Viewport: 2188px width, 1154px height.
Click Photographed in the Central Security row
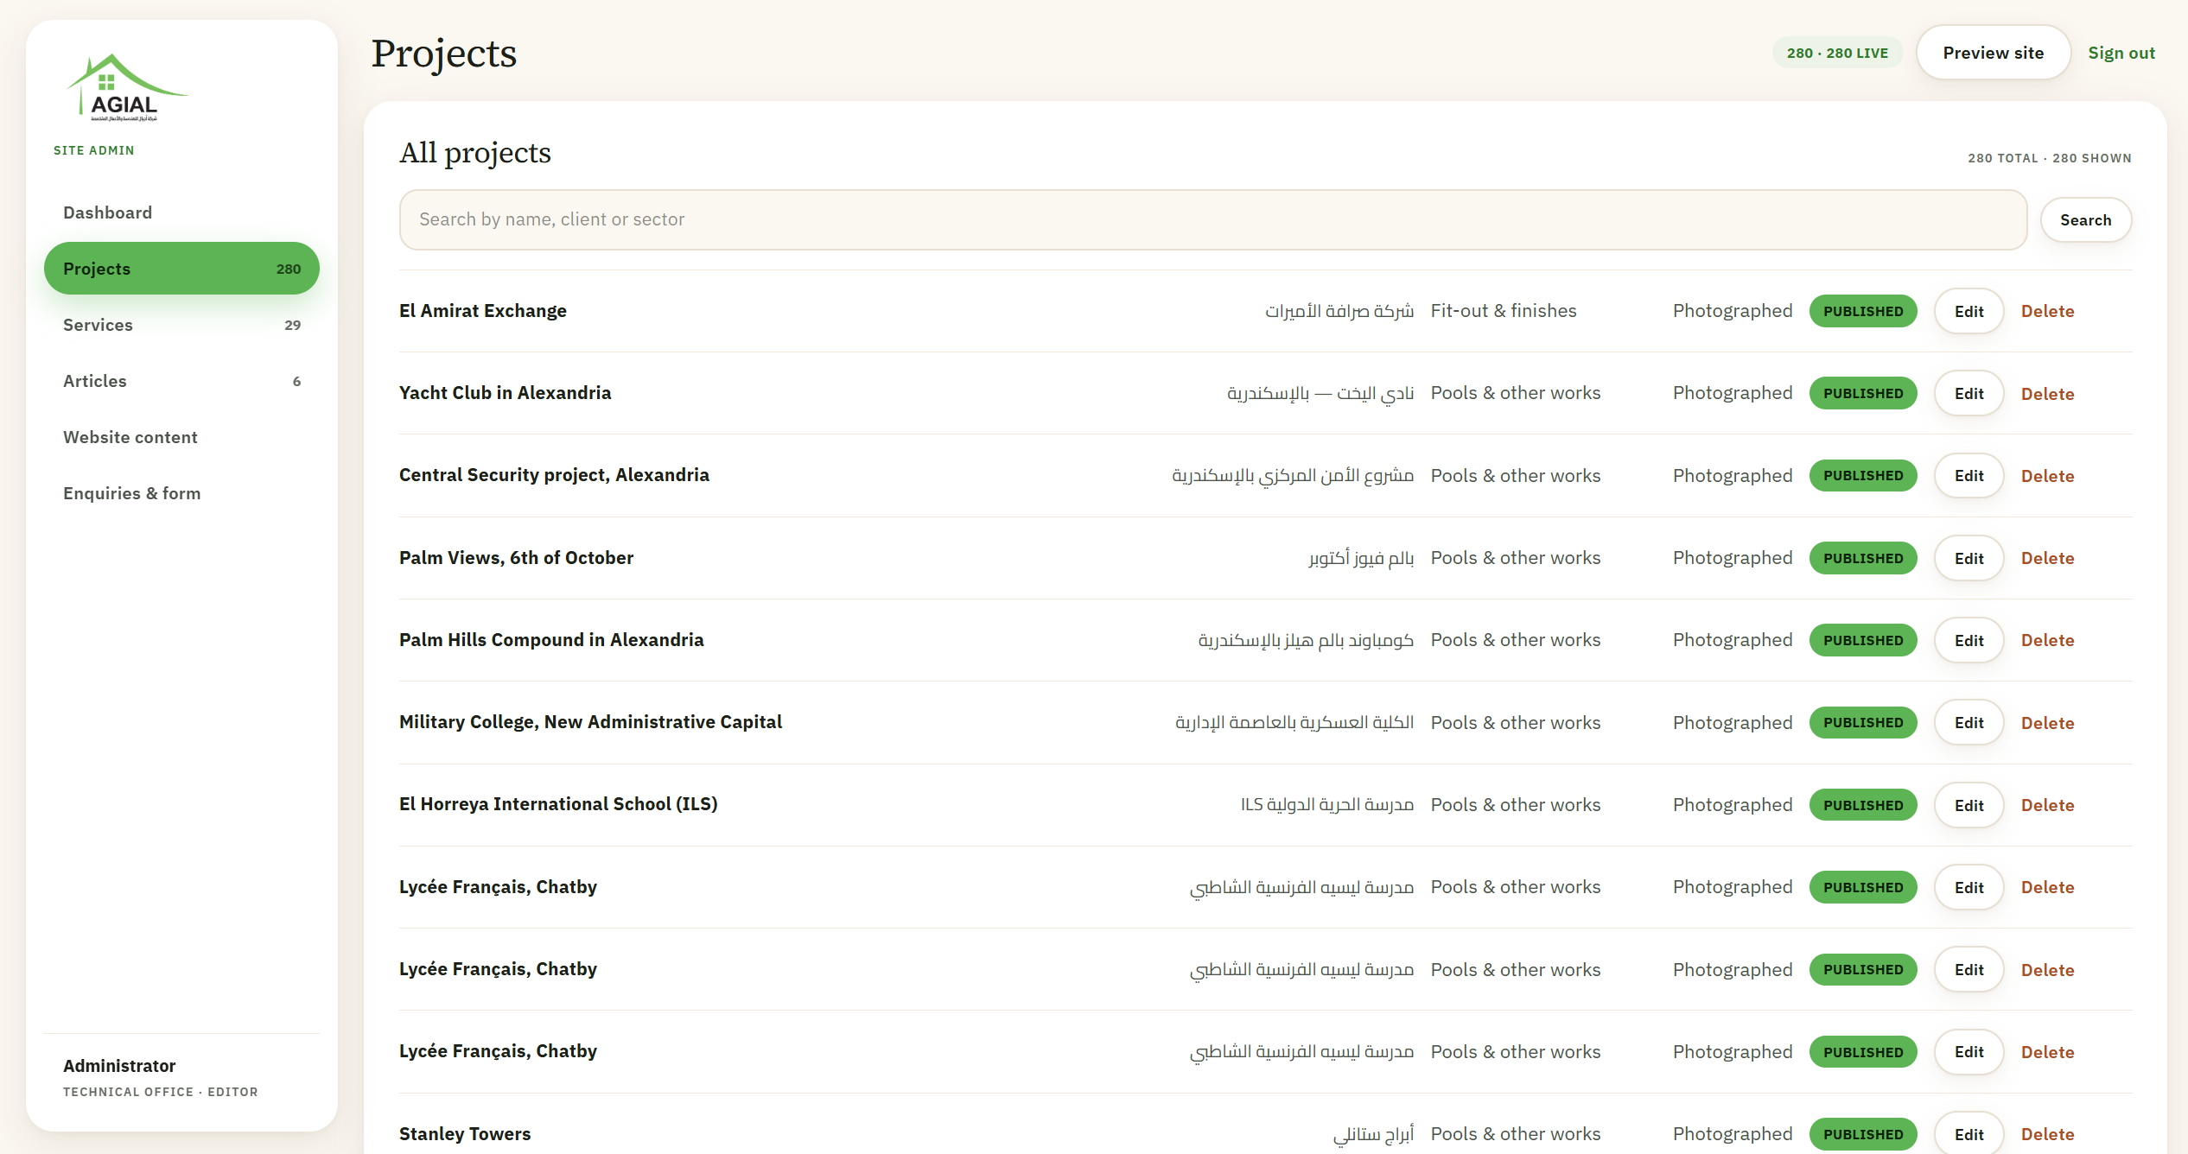tap(1733, 476)
